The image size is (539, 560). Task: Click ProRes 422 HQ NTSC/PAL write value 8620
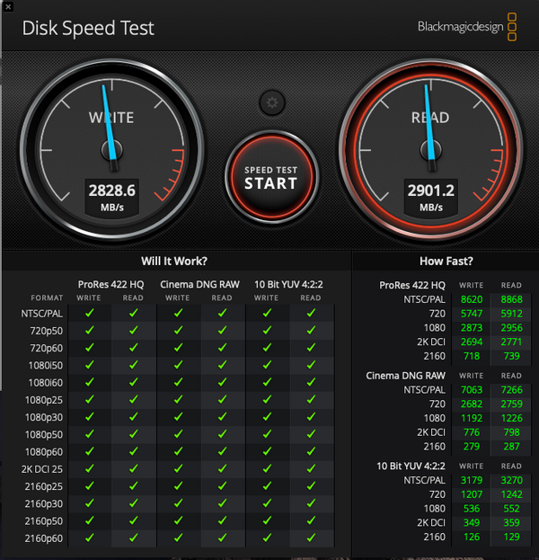[472, 299]
